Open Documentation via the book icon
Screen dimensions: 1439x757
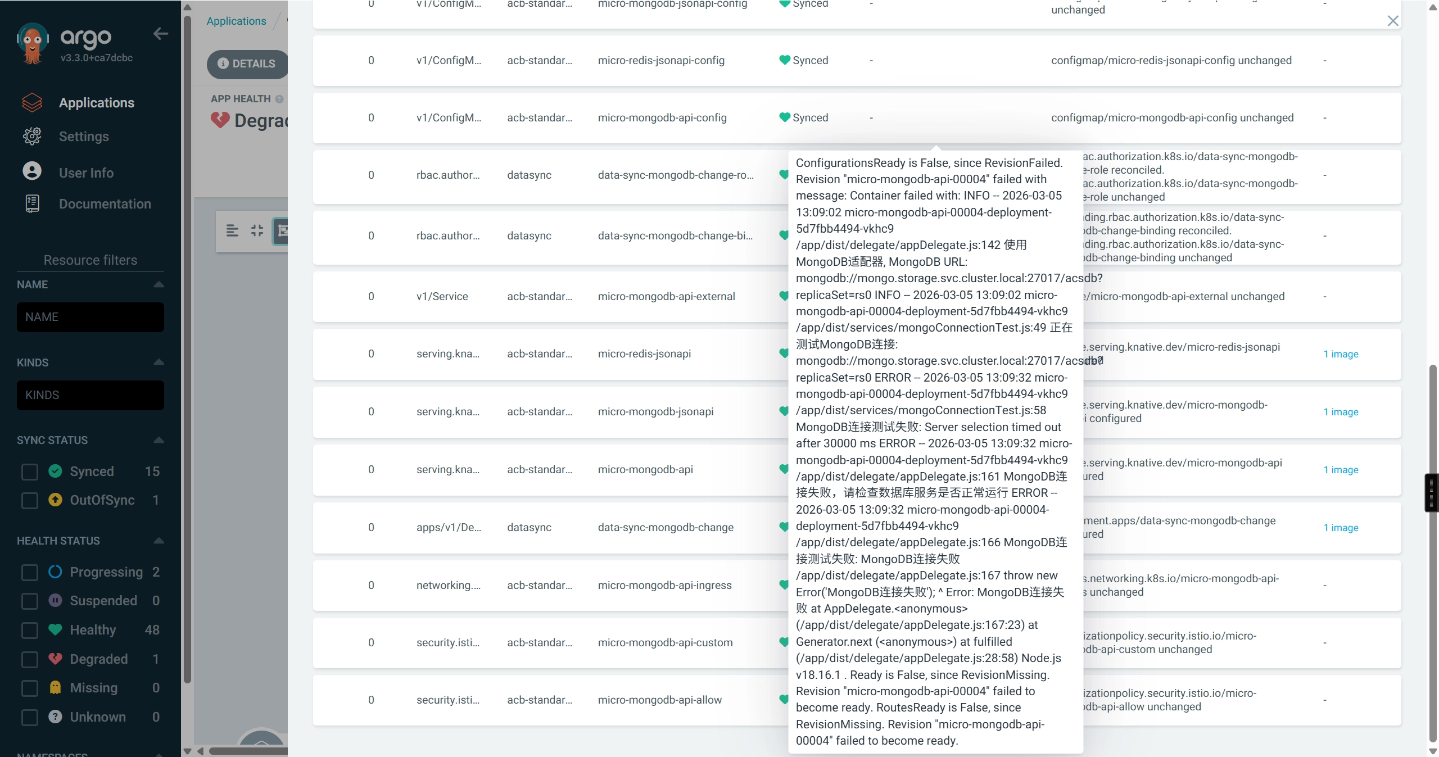(32, 203)
